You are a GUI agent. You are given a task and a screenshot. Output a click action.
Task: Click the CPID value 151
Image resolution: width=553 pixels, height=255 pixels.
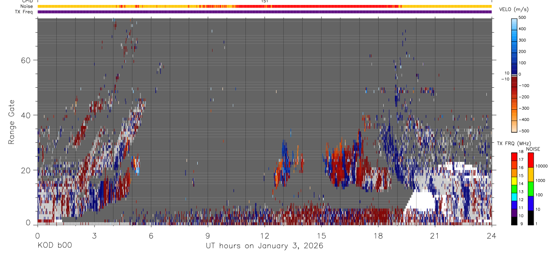pos(264,1)
